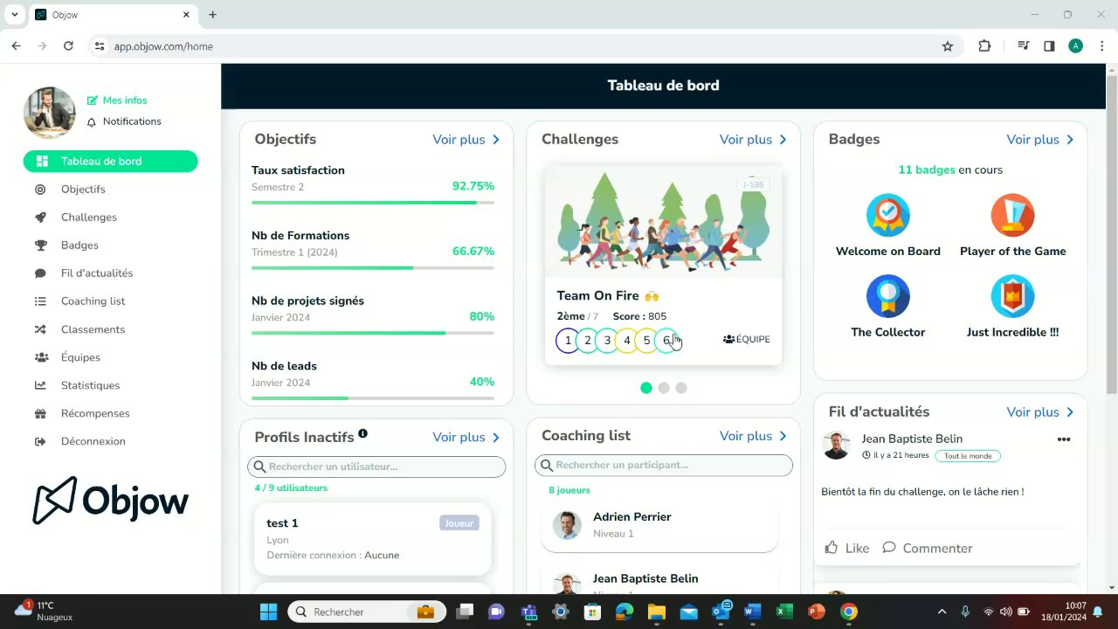Focus Rechercher un participant search field
The image size is (1118, 629).
tap(664, 465)
